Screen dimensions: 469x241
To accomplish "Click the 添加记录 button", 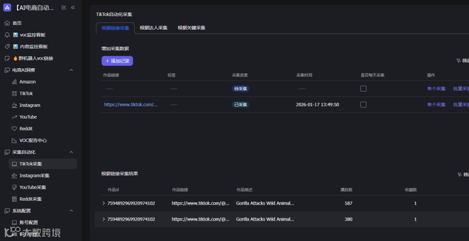I will (117, 61).
